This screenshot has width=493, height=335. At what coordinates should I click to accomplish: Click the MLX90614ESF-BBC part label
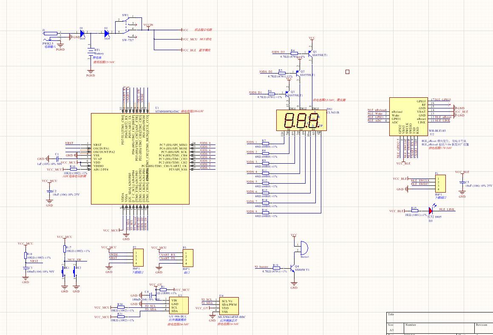tap(232, 317)
